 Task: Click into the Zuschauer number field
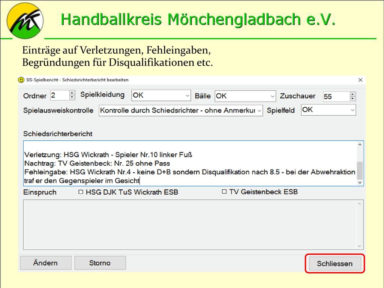336,96
